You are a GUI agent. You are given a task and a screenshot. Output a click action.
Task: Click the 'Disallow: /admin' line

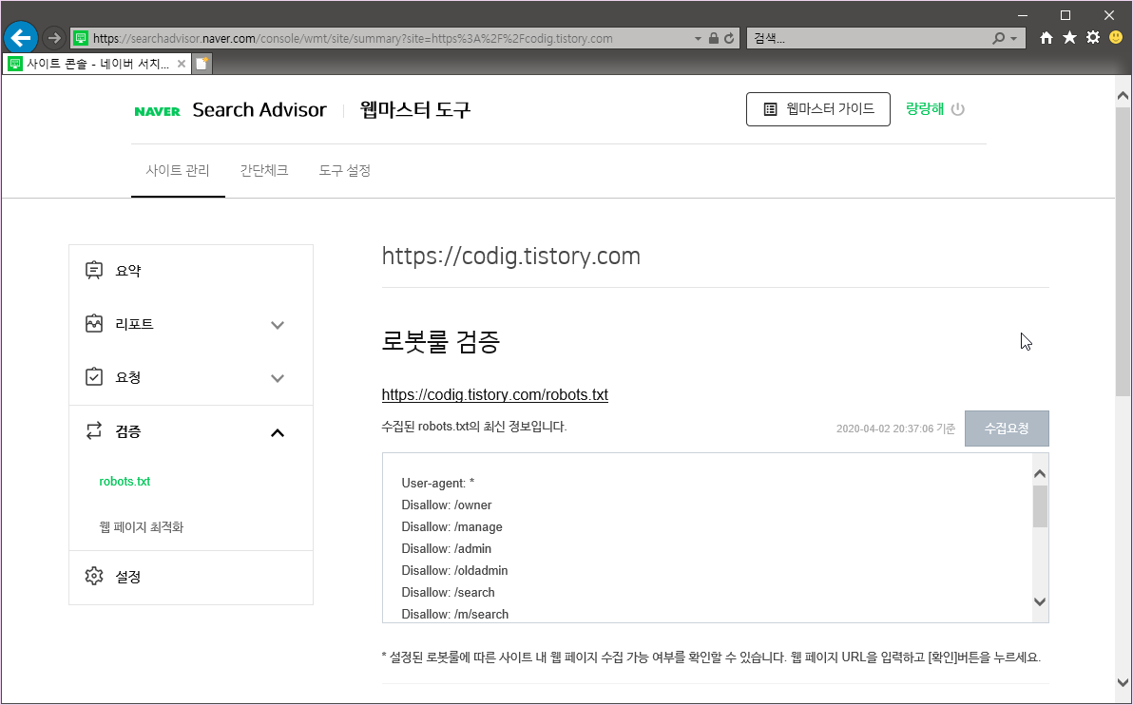447,549
